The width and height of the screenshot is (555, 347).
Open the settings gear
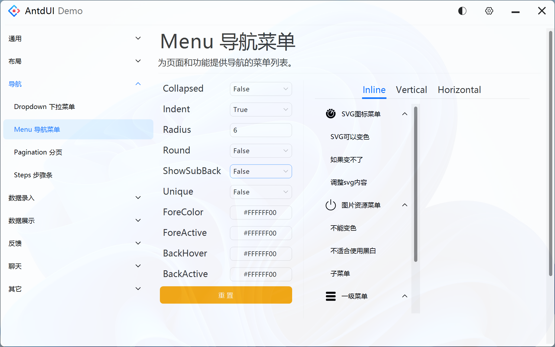(489, 11)
